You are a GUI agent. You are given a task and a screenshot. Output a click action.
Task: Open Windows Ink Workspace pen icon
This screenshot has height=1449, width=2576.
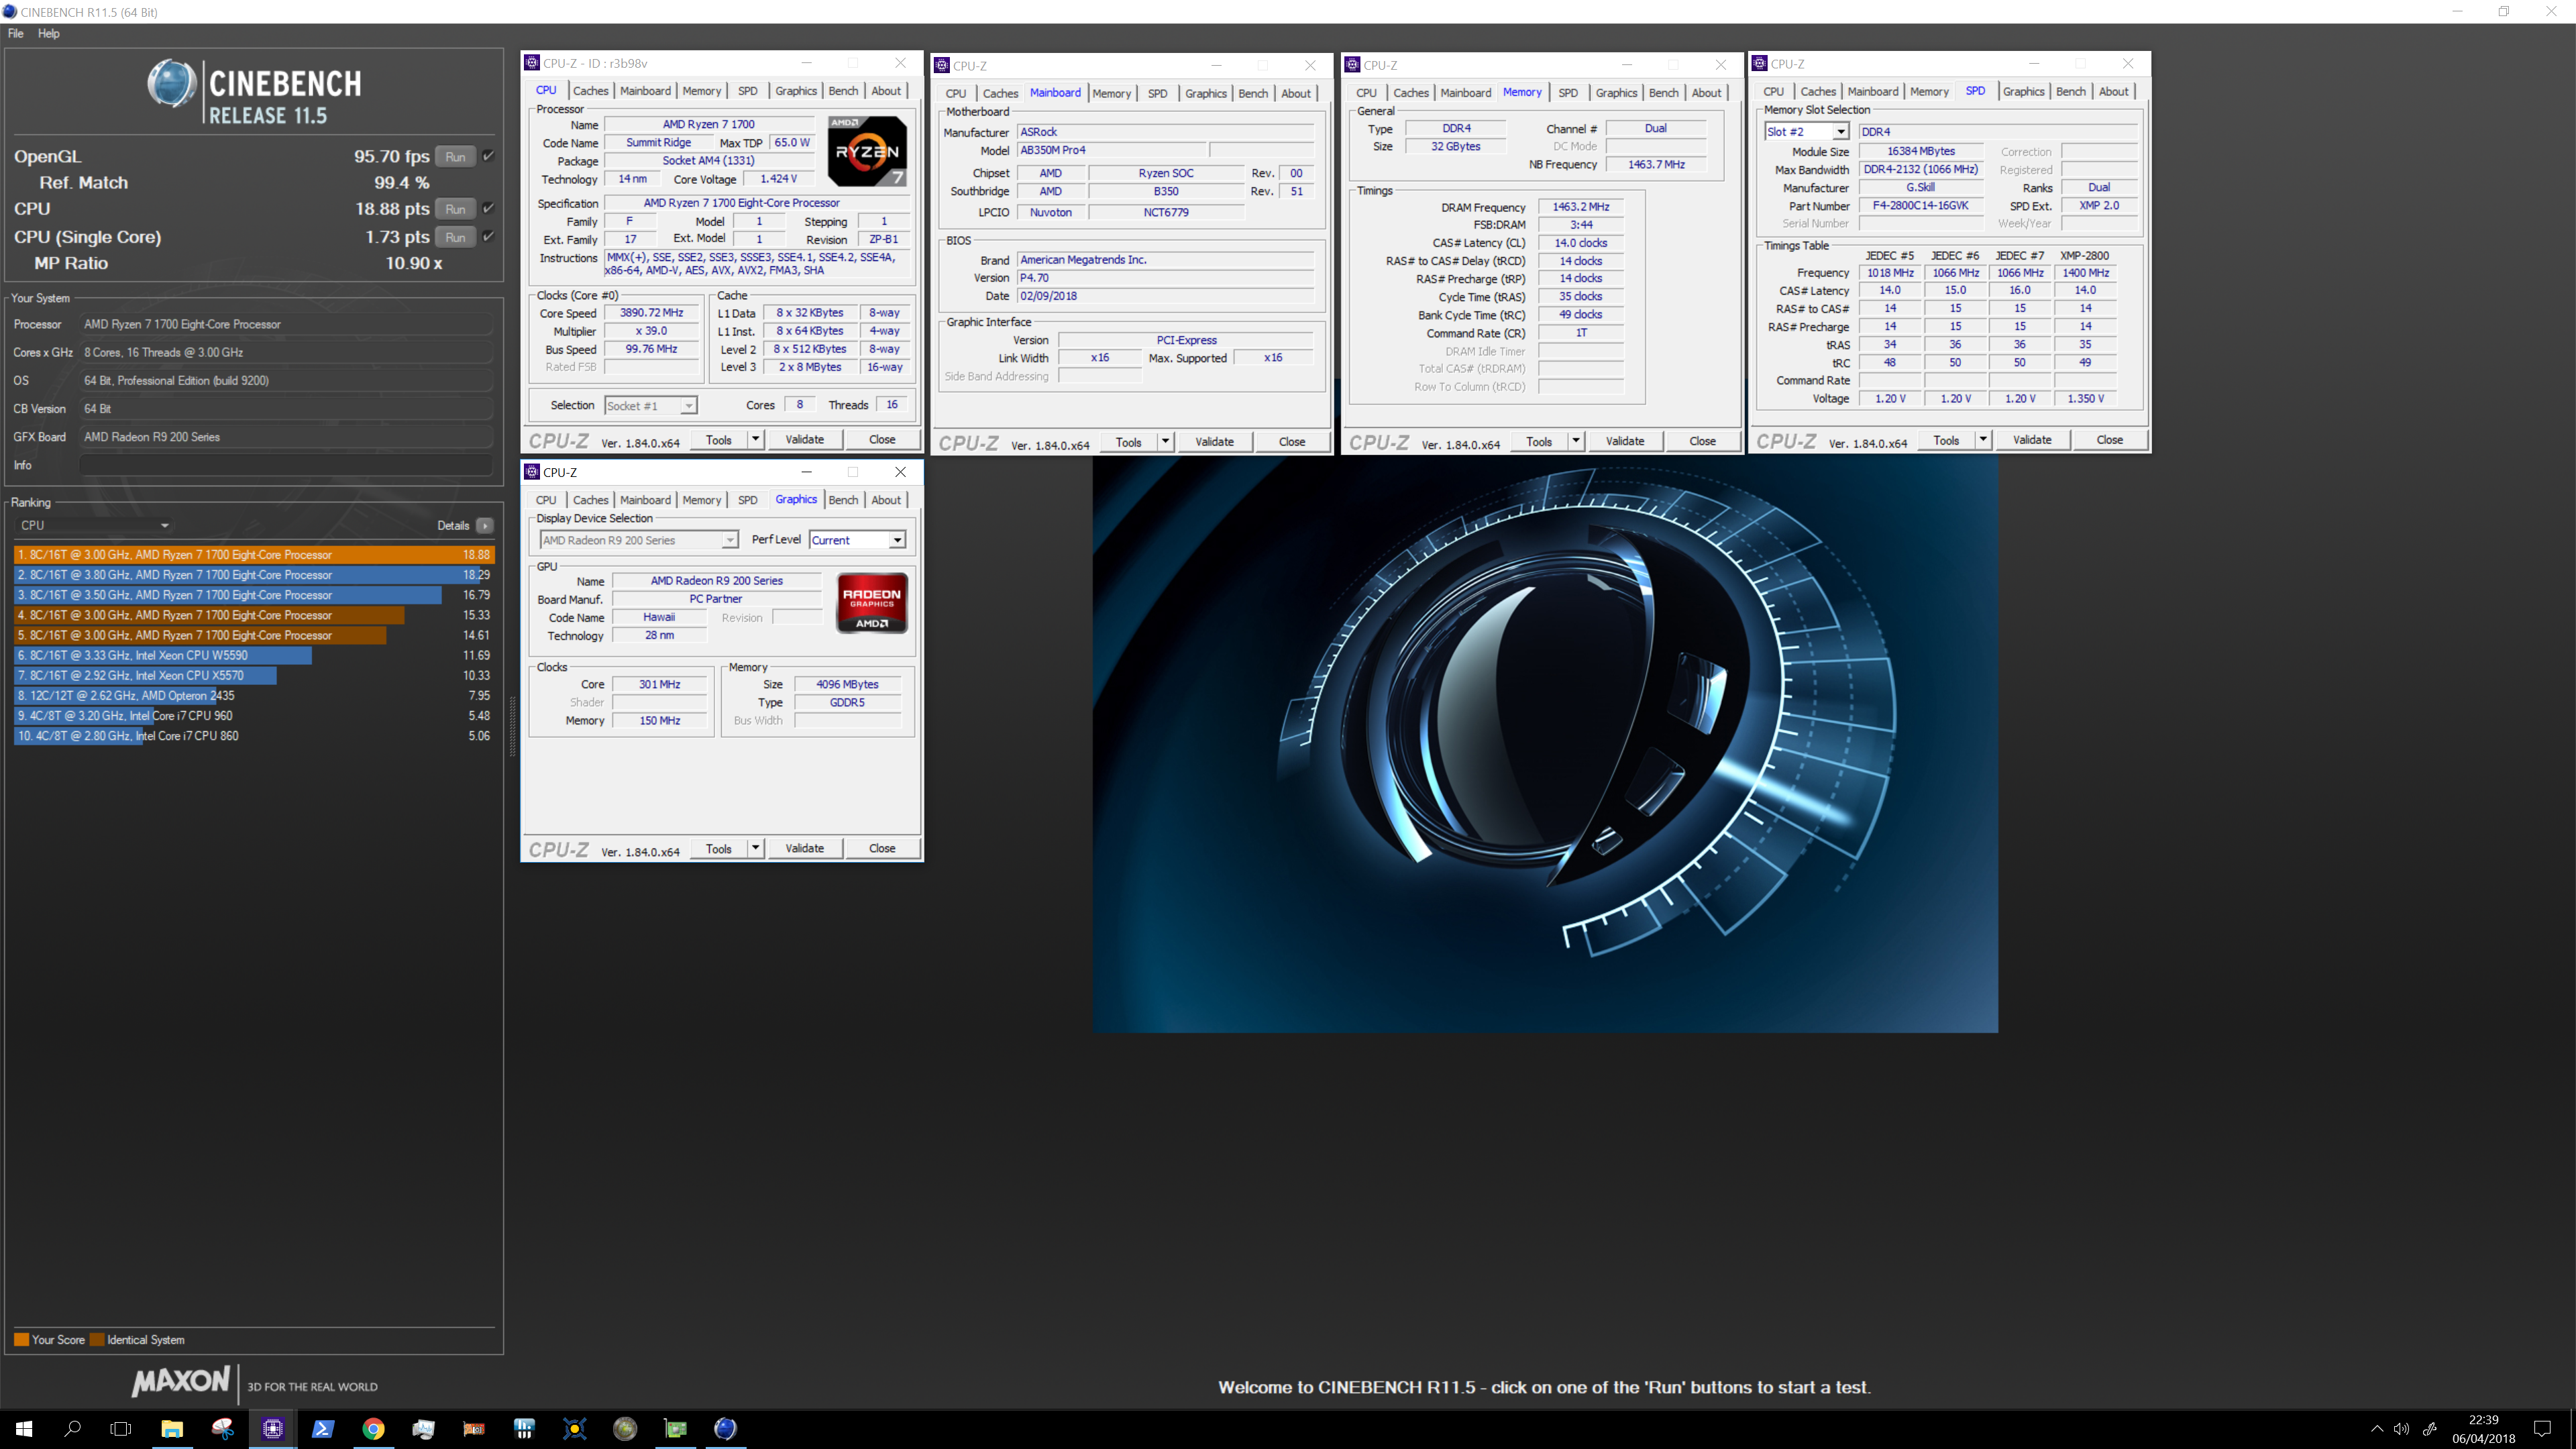tap(2429, 1428)
